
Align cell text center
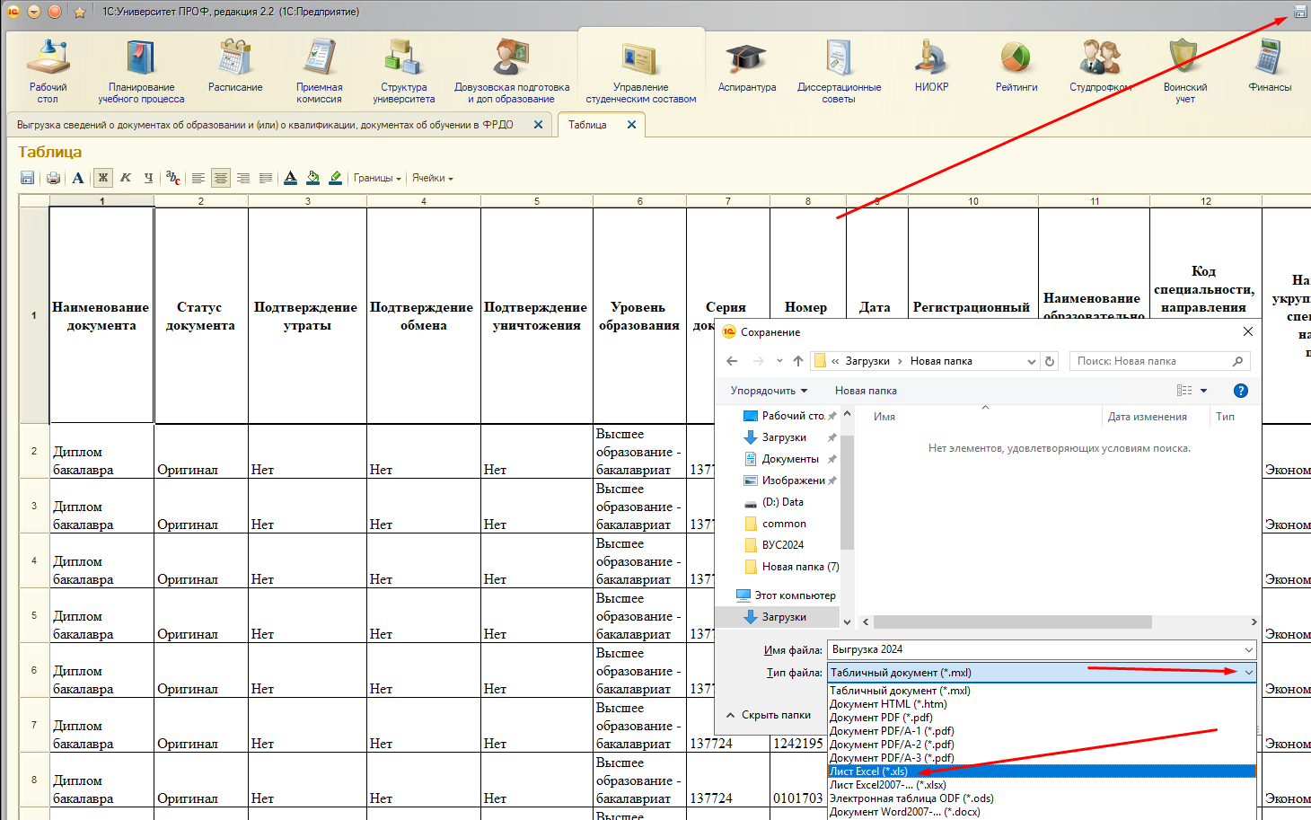click(221, 178)
